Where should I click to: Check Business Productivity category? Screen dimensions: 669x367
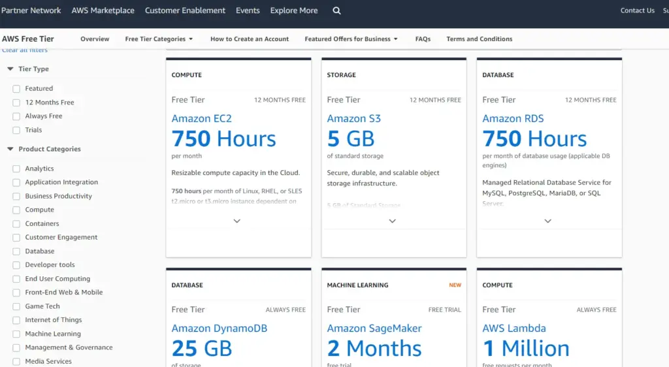coord(16,197)
